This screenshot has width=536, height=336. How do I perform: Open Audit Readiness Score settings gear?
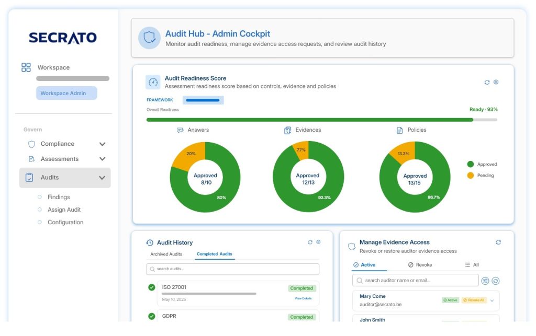(496, 82)
